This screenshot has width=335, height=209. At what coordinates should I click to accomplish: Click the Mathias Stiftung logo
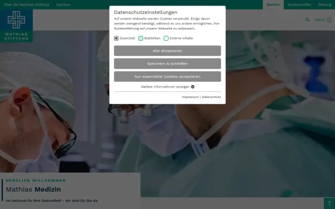pyautogui.click(x=16, y=26)
